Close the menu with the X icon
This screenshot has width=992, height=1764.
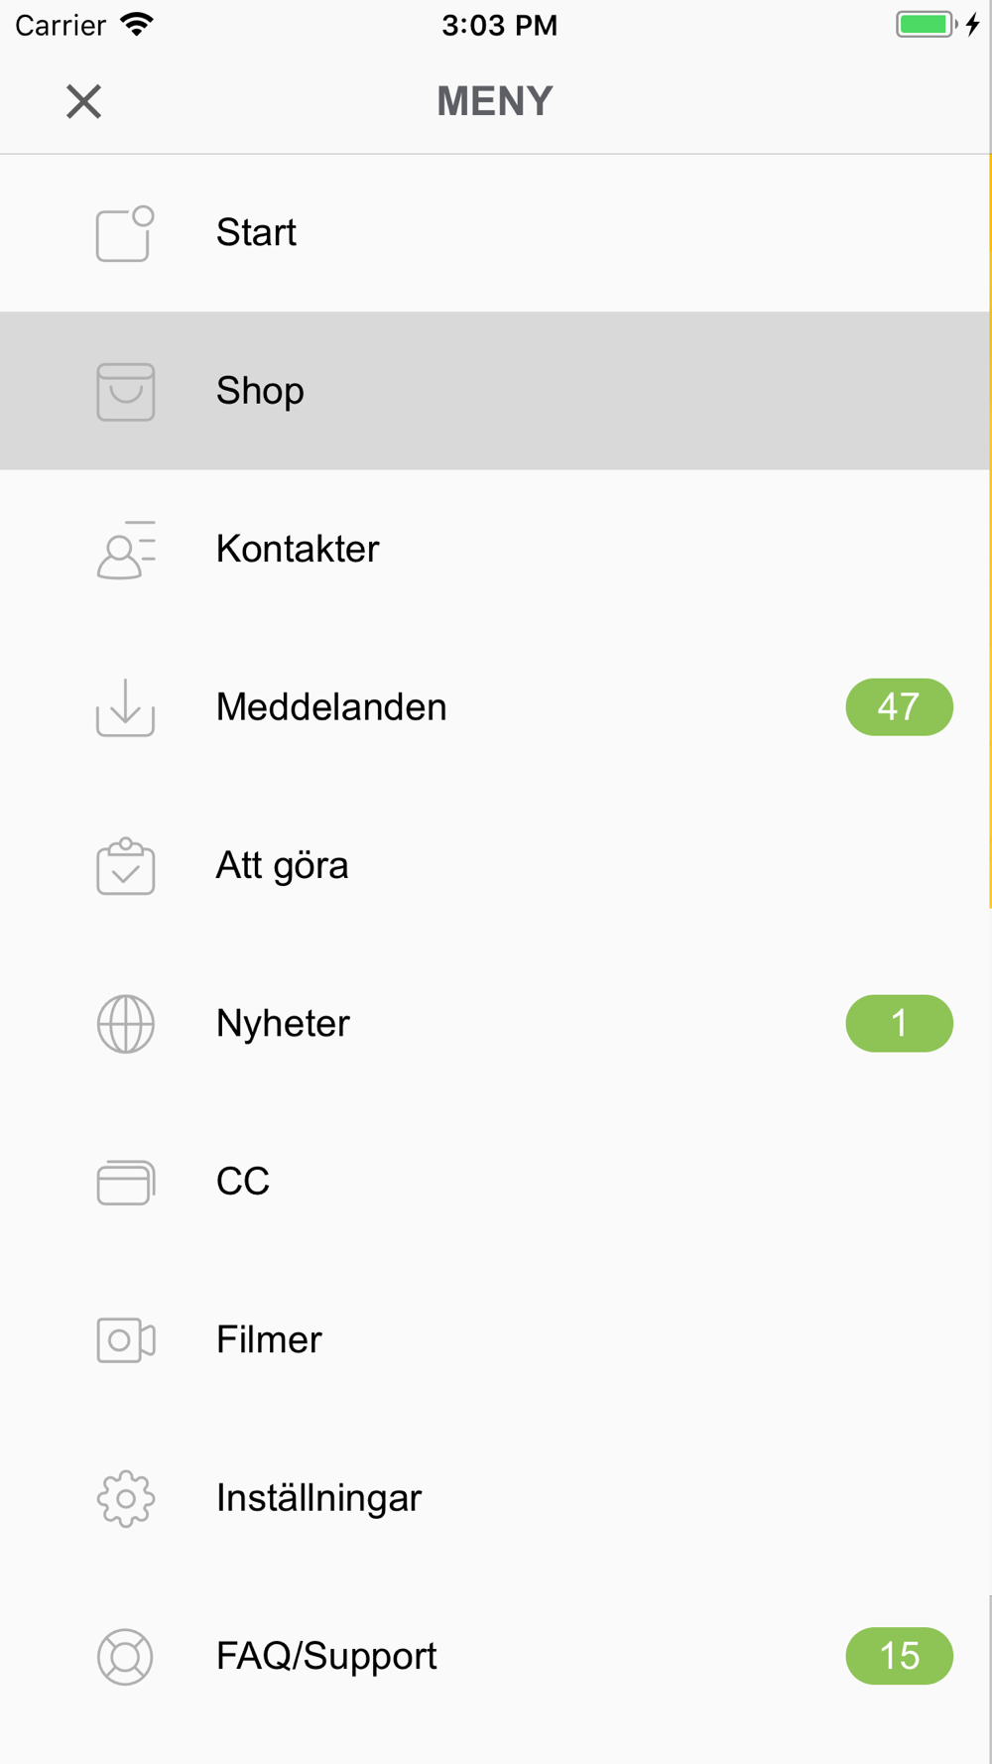[83, 101]
